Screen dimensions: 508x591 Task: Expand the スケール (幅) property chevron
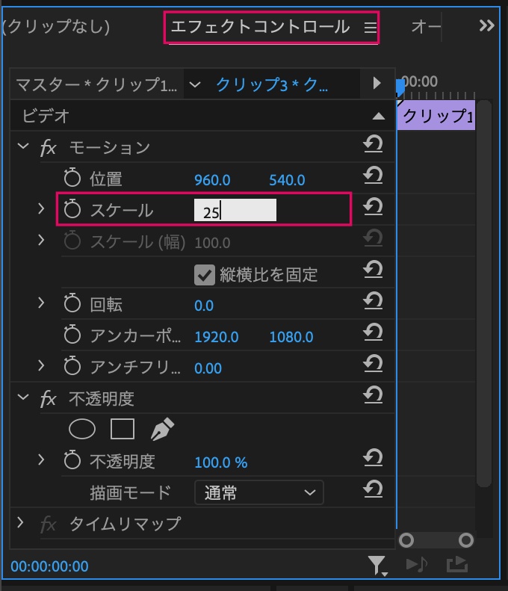pyautogui.click(x=41, y=240)
